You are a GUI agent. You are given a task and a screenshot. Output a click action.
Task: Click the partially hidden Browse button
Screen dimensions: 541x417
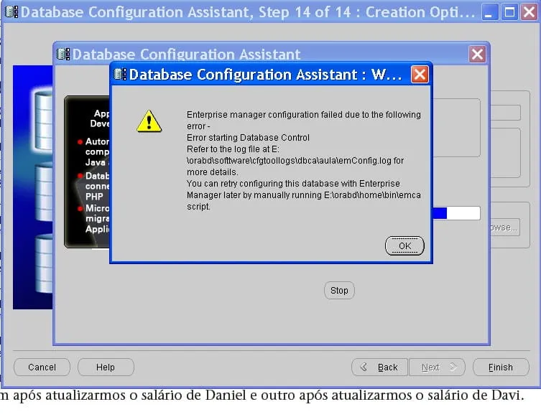tap(505, 227)
